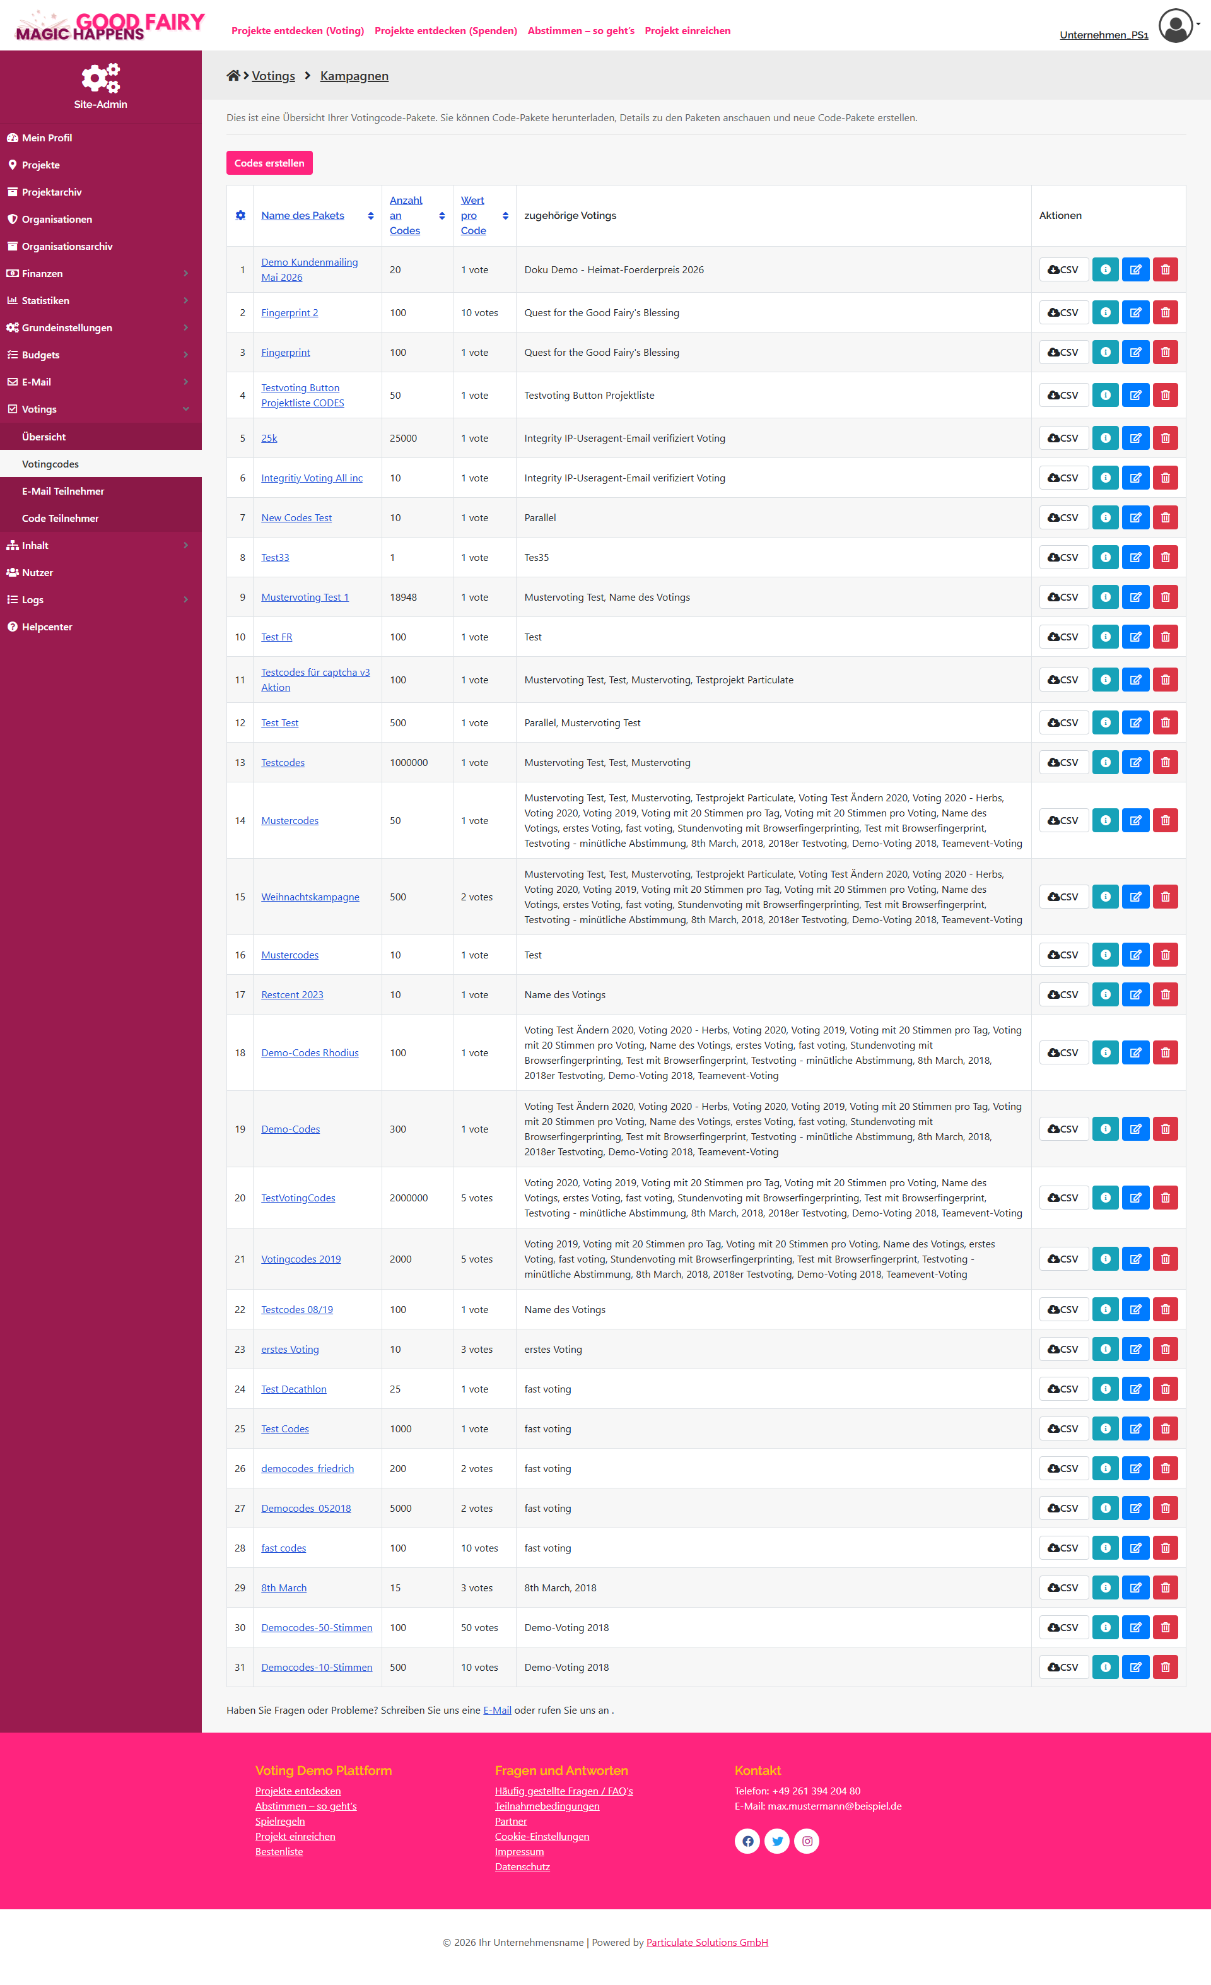Sort by Wert pro Code arrows

tap(506, 216)
